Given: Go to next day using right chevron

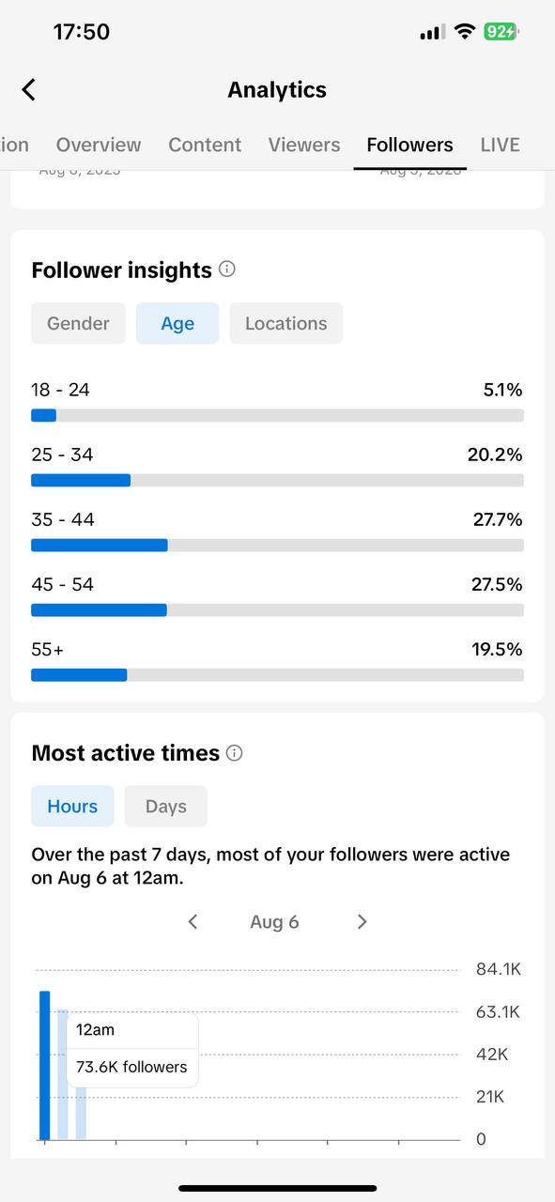Looking at the screenshot, I should pos(362,922).
